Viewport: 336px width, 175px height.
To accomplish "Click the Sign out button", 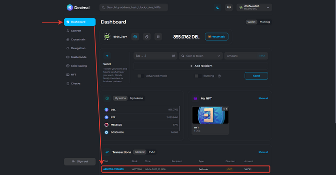I will [80, 162].
